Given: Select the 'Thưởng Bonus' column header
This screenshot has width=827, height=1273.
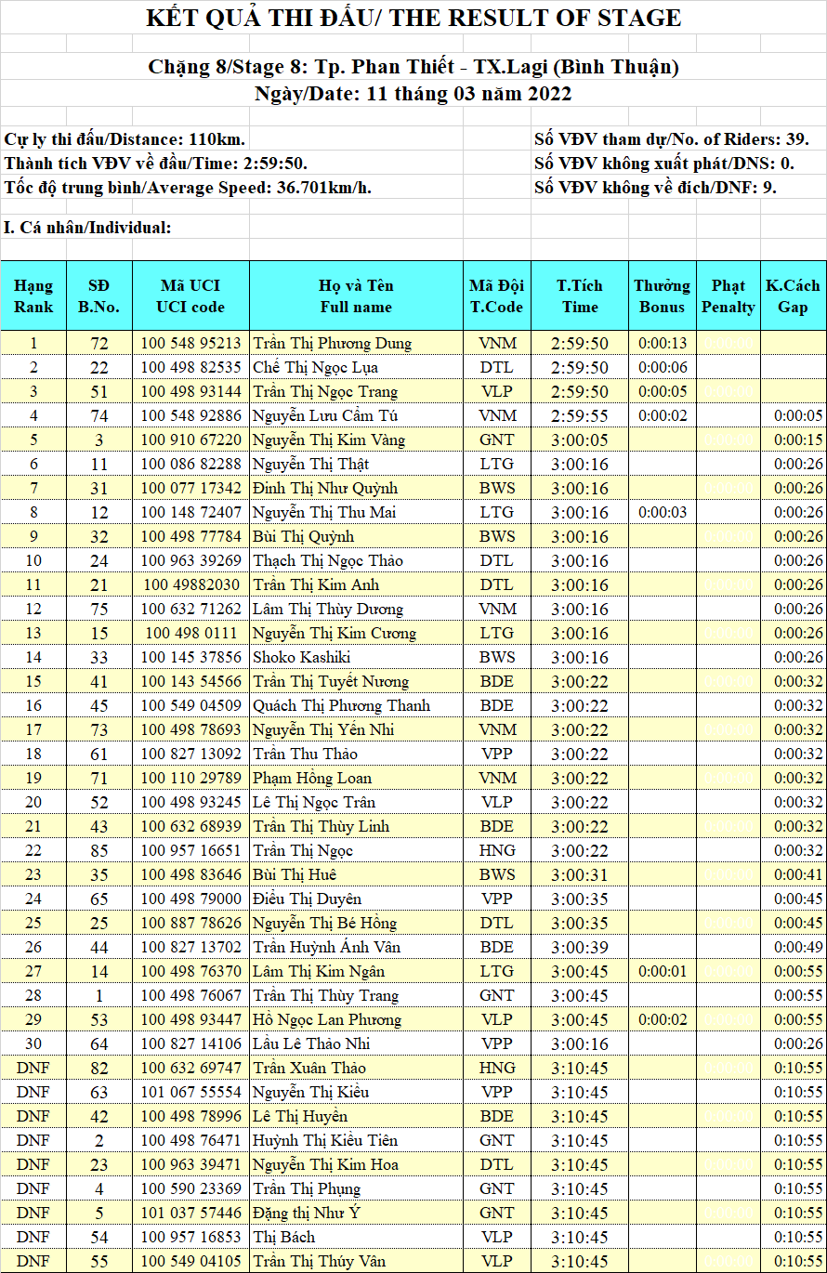Looking at the screenshot, I should pos(662,296).
